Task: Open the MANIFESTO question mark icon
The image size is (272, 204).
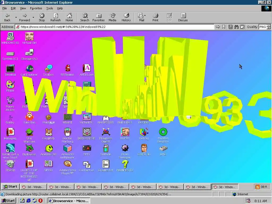Action: [125, 166]
